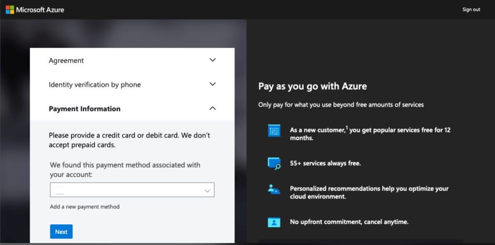Click the monitor icon beside 55+ services
Image resolution: width=495 pixels, height=245 pixels.
(x=274, y=163)
